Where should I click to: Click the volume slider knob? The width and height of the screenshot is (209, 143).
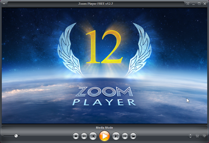(16, 136)
